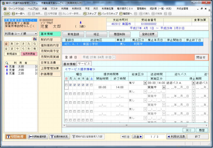Go to next user with 次者 arrow
Viewport: 213px width, 148px height.
[x=137, y=137]
